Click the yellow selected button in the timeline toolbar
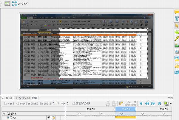Image resolution: width=179 pixels, height=120 pixels. pyautogui.click(x=121, y=103)
